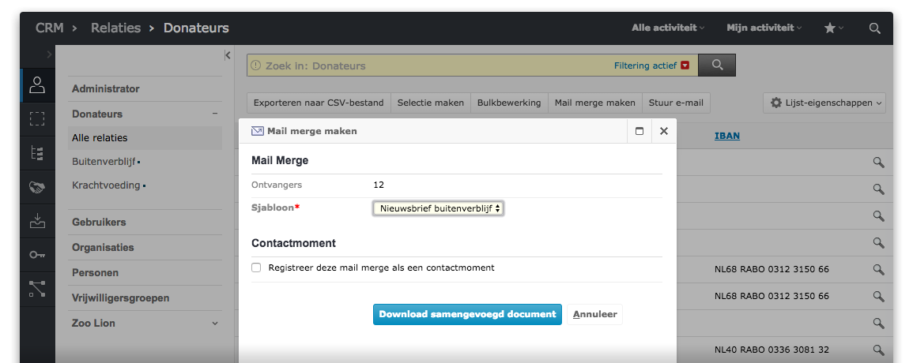Select Alle relaties in navigation
The image size is (913, 363).
point(145,138)
